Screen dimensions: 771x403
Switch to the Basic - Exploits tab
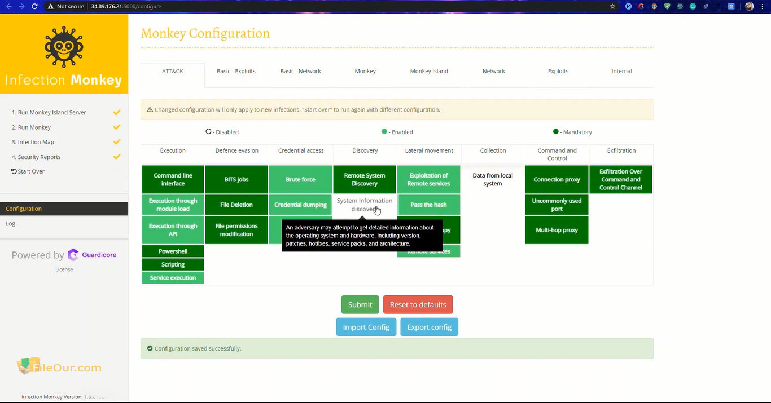[236, 72]
